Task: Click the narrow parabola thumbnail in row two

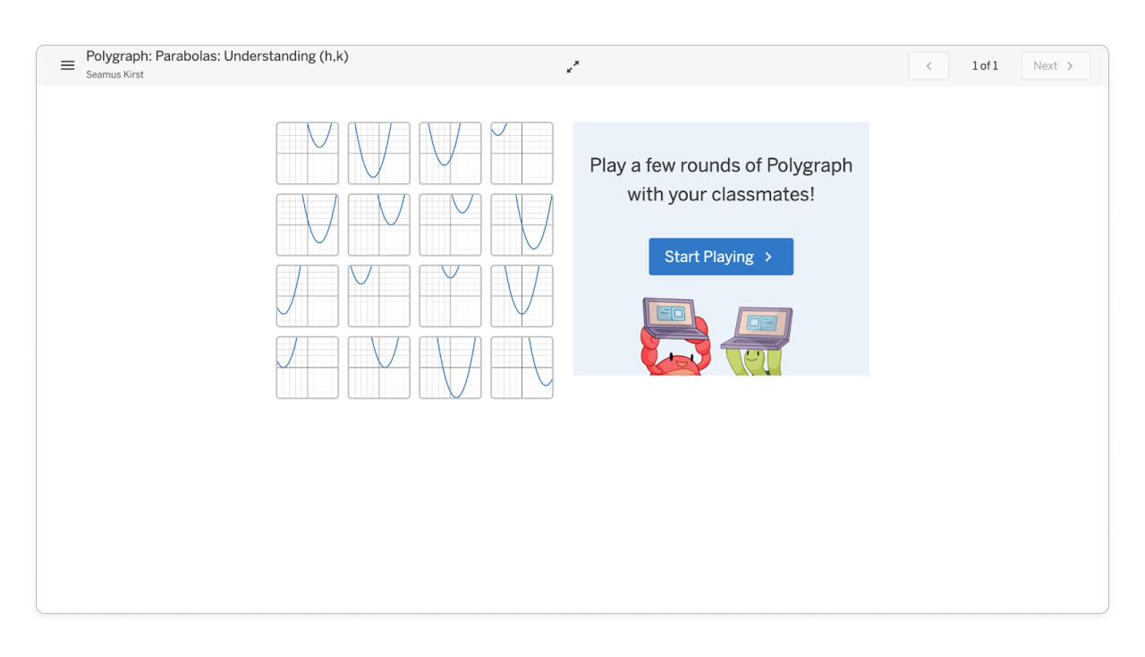Action: [x=450, y=224]
